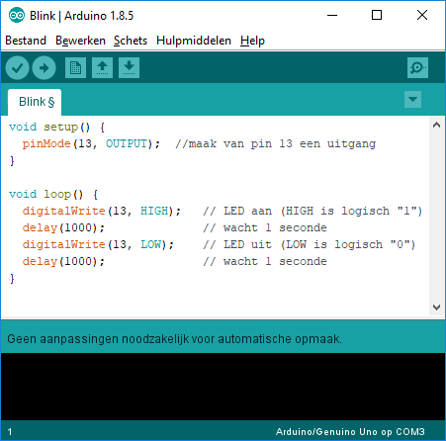Open the Bewerken menu
Viewport: 446px width, 441px height.
coord(80,41)
